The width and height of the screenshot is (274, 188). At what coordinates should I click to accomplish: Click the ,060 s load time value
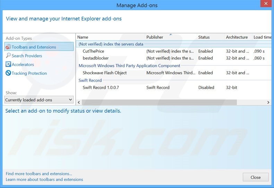[x=259, y=58]
